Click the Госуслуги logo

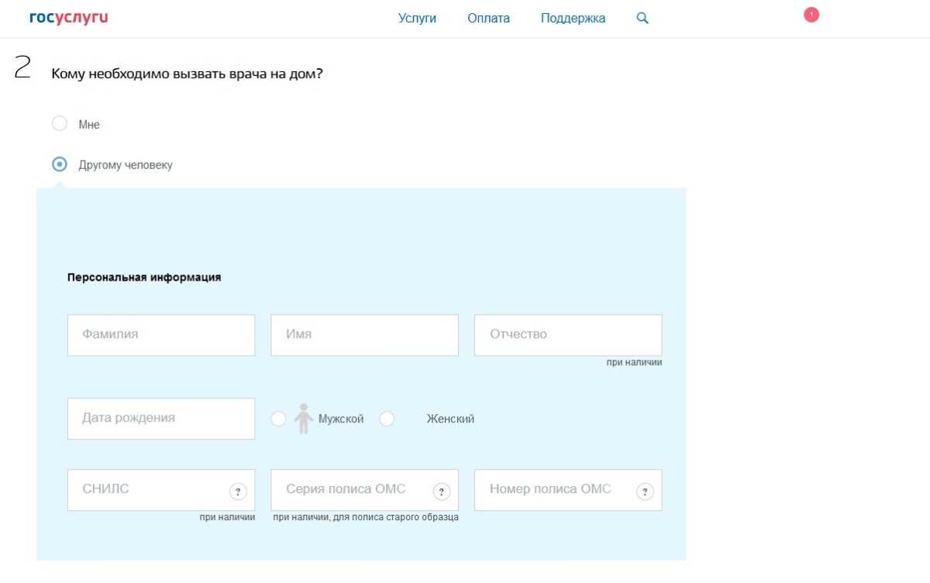tap(68, 18)
